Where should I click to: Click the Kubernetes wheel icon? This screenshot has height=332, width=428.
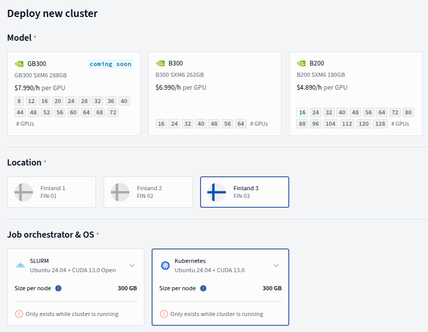(165, 265)
